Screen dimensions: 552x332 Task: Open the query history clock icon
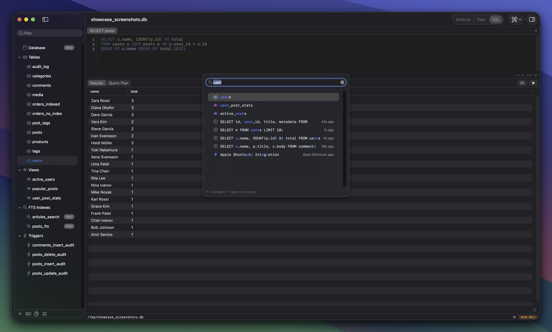point(522,83)
